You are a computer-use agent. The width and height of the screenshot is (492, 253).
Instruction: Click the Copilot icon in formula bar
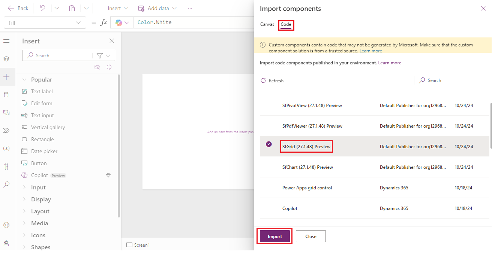click(x=119, y=22)
